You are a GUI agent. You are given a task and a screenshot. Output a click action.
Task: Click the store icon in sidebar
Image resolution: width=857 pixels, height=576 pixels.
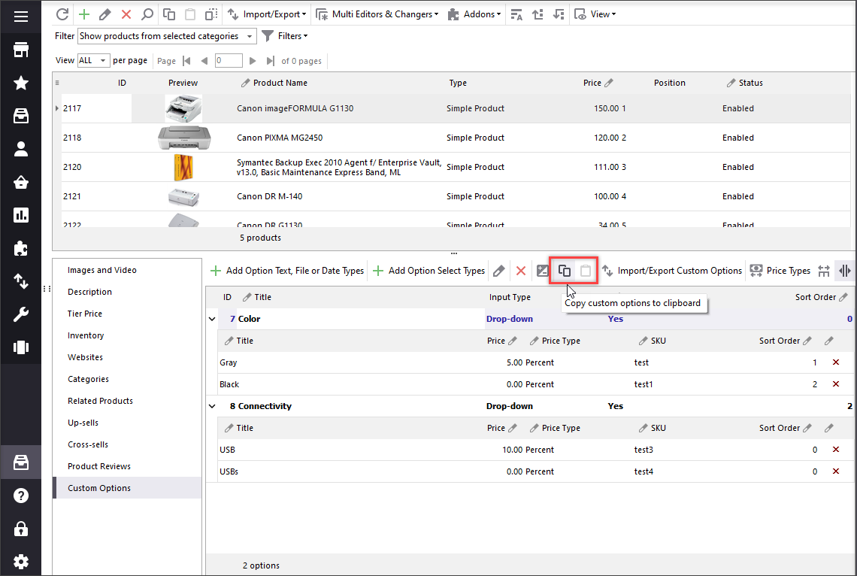coord(21,50)
